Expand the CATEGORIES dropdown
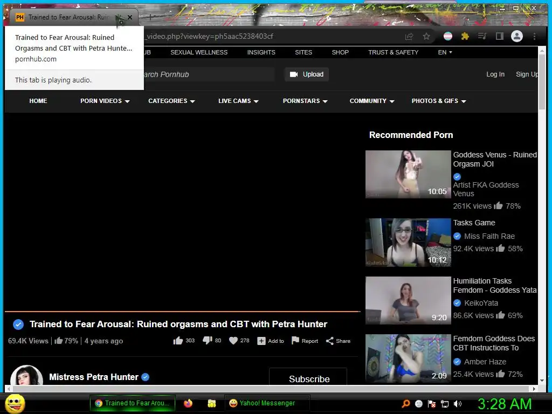This screenshot has width=552, height=414. (x=171, y=101)
